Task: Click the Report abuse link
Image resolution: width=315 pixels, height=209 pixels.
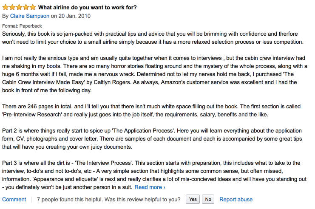Action: click(236, 199)
